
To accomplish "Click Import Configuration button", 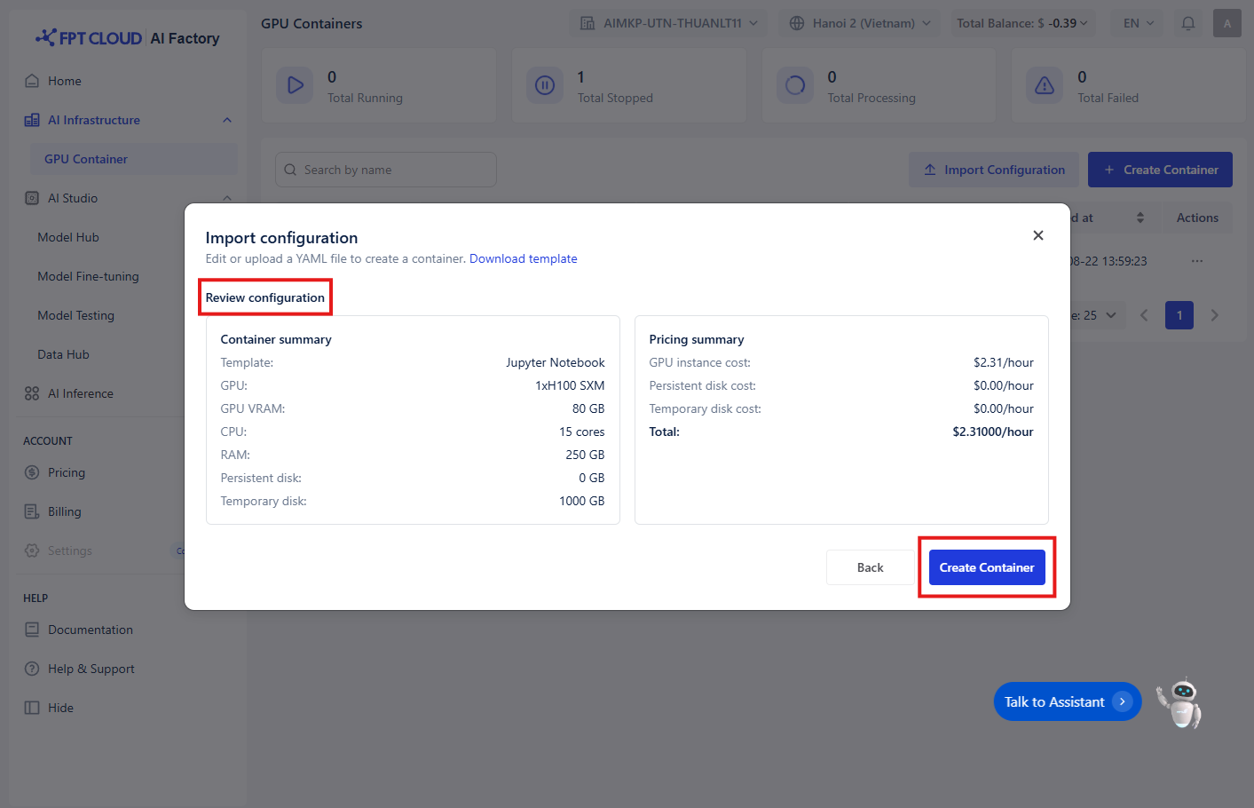I will coord(994,170).
